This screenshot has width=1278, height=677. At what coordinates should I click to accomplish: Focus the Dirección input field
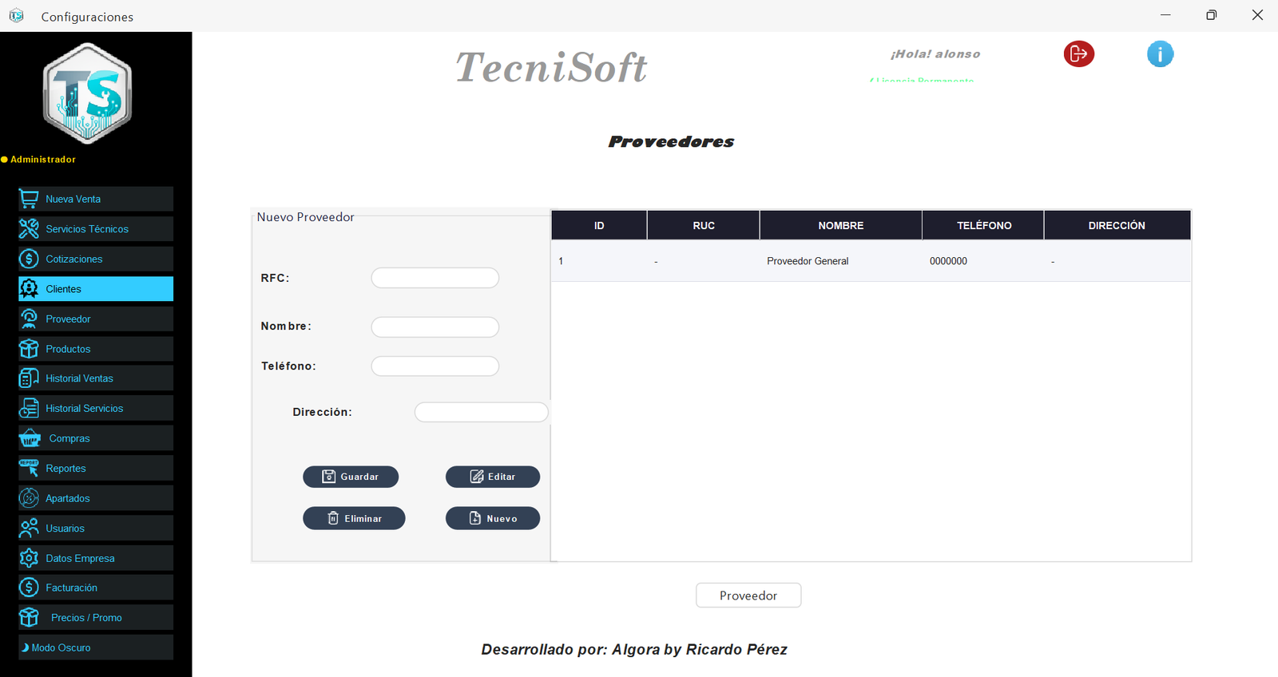[x=482, y=412]
